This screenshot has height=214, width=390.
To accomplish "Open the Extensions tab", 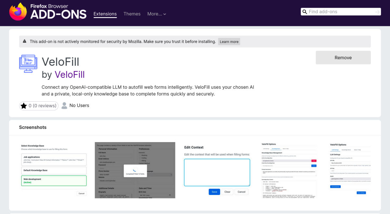I will click(105, 14).
